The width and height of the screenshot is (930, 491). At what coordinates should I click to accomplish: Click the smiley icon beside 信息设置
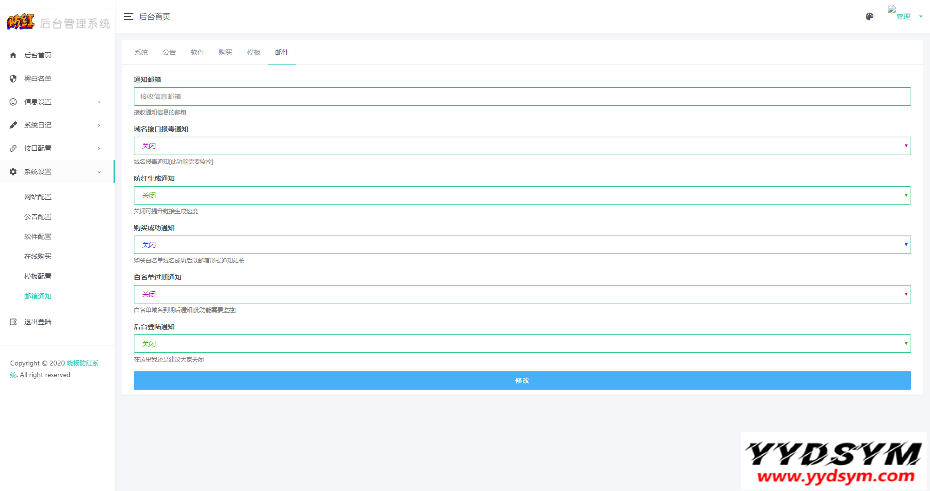tap(13, 102)
